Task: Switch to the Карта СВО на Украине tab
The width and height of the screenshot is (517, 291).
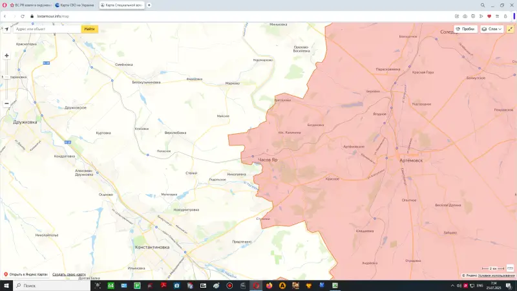Action: 74,5
